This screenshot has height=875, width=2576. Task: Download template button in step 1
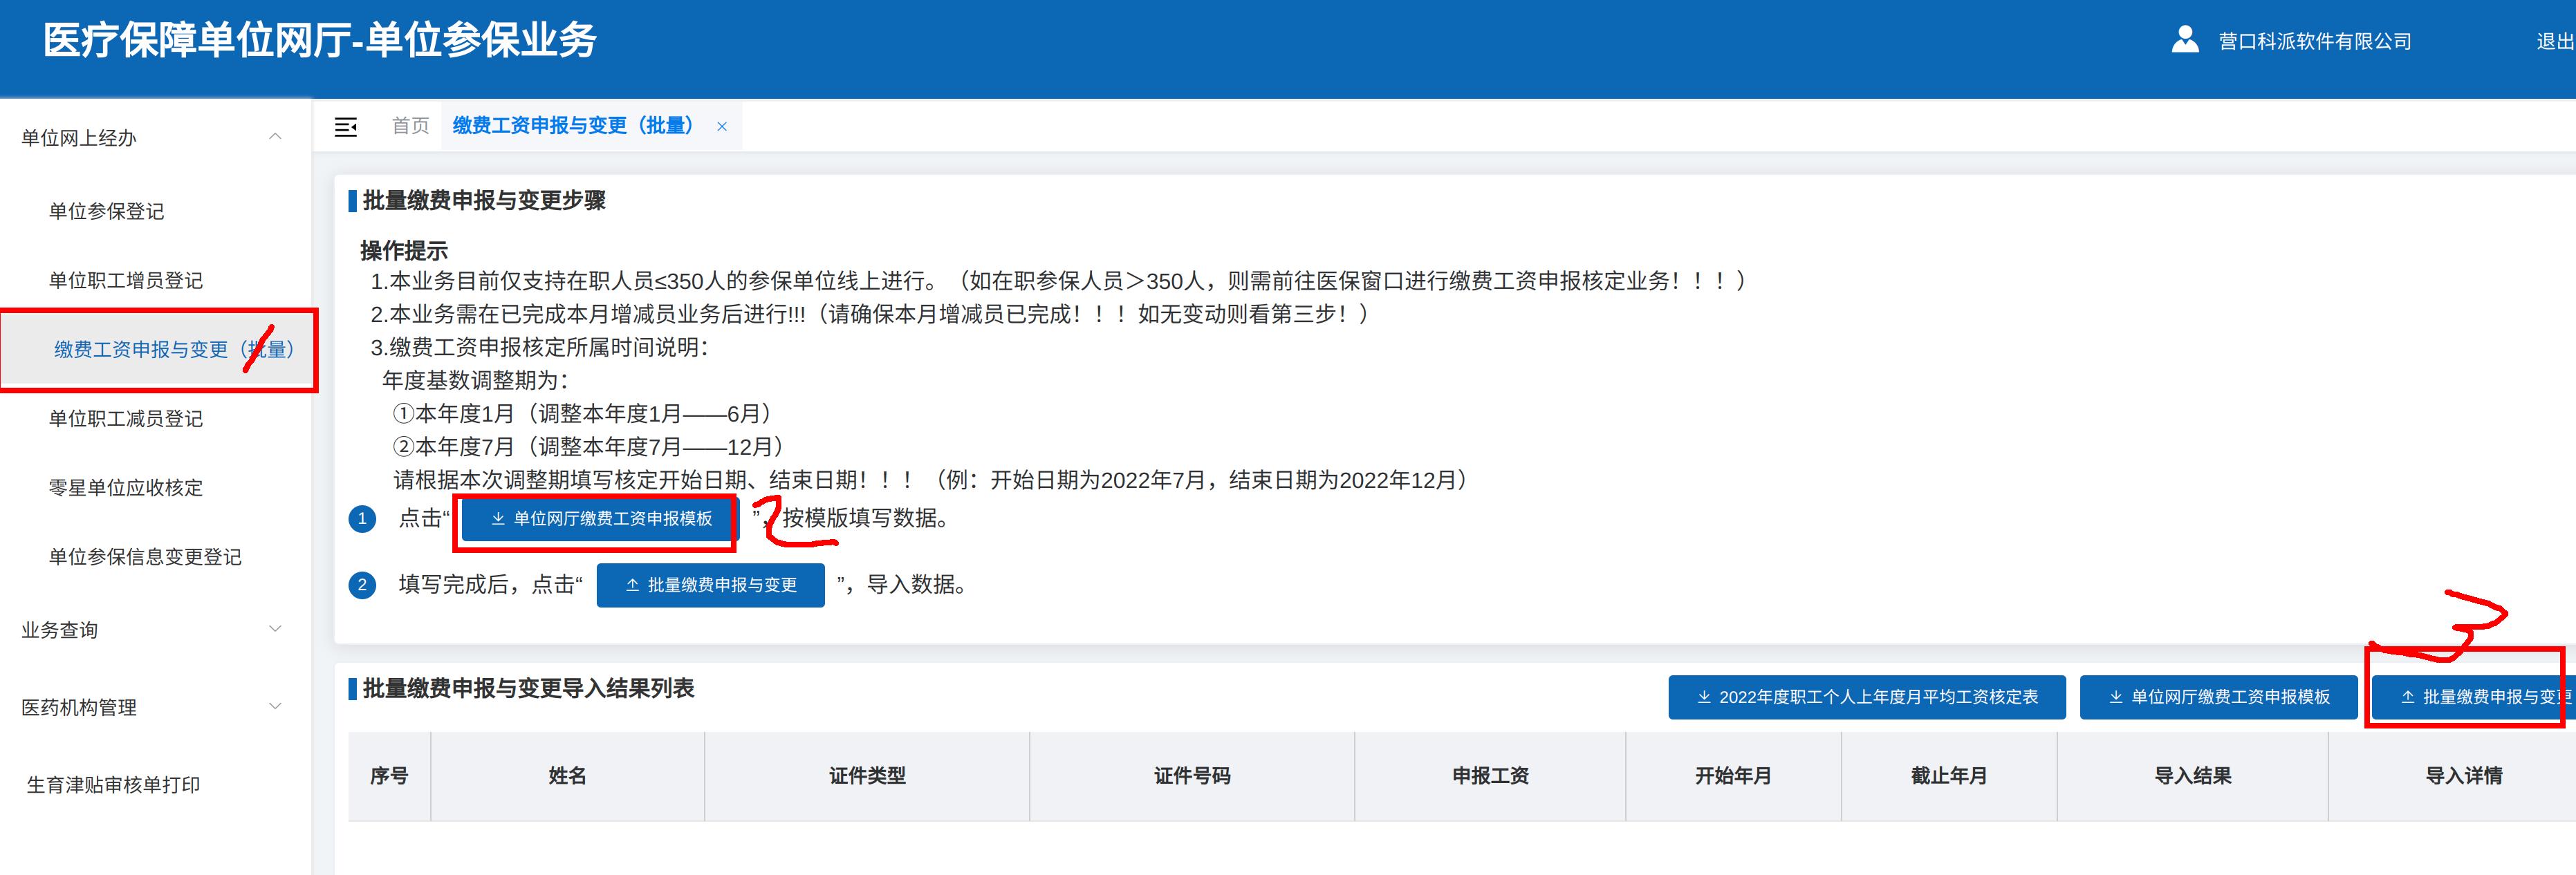[x=601, y=519]
